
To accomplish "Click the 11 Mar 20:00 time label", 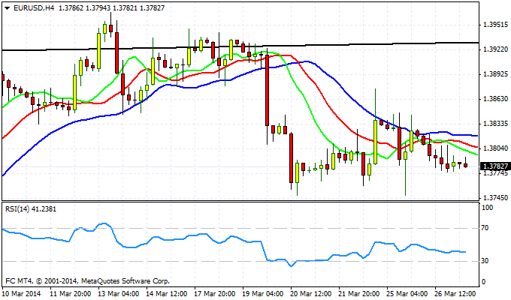I will click(x=71, y=293).
